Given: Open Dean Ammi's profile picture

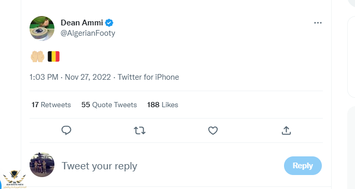Looking at the screenshot, I should pyautogui.click(x=42, y=28).
